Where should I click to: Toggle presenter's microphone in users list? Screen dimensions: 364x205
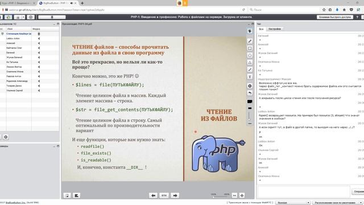pyautogui.click(x=39, y=34)
